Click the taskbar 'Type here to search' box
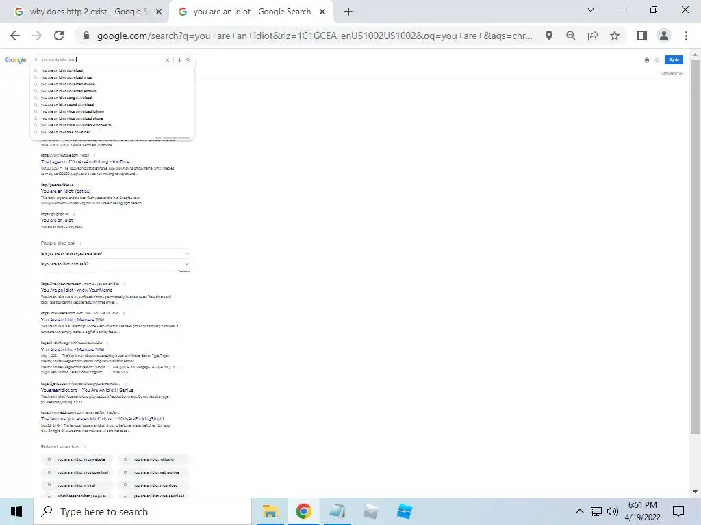This screenshot has width=701, height=525. tap(142, 511)
